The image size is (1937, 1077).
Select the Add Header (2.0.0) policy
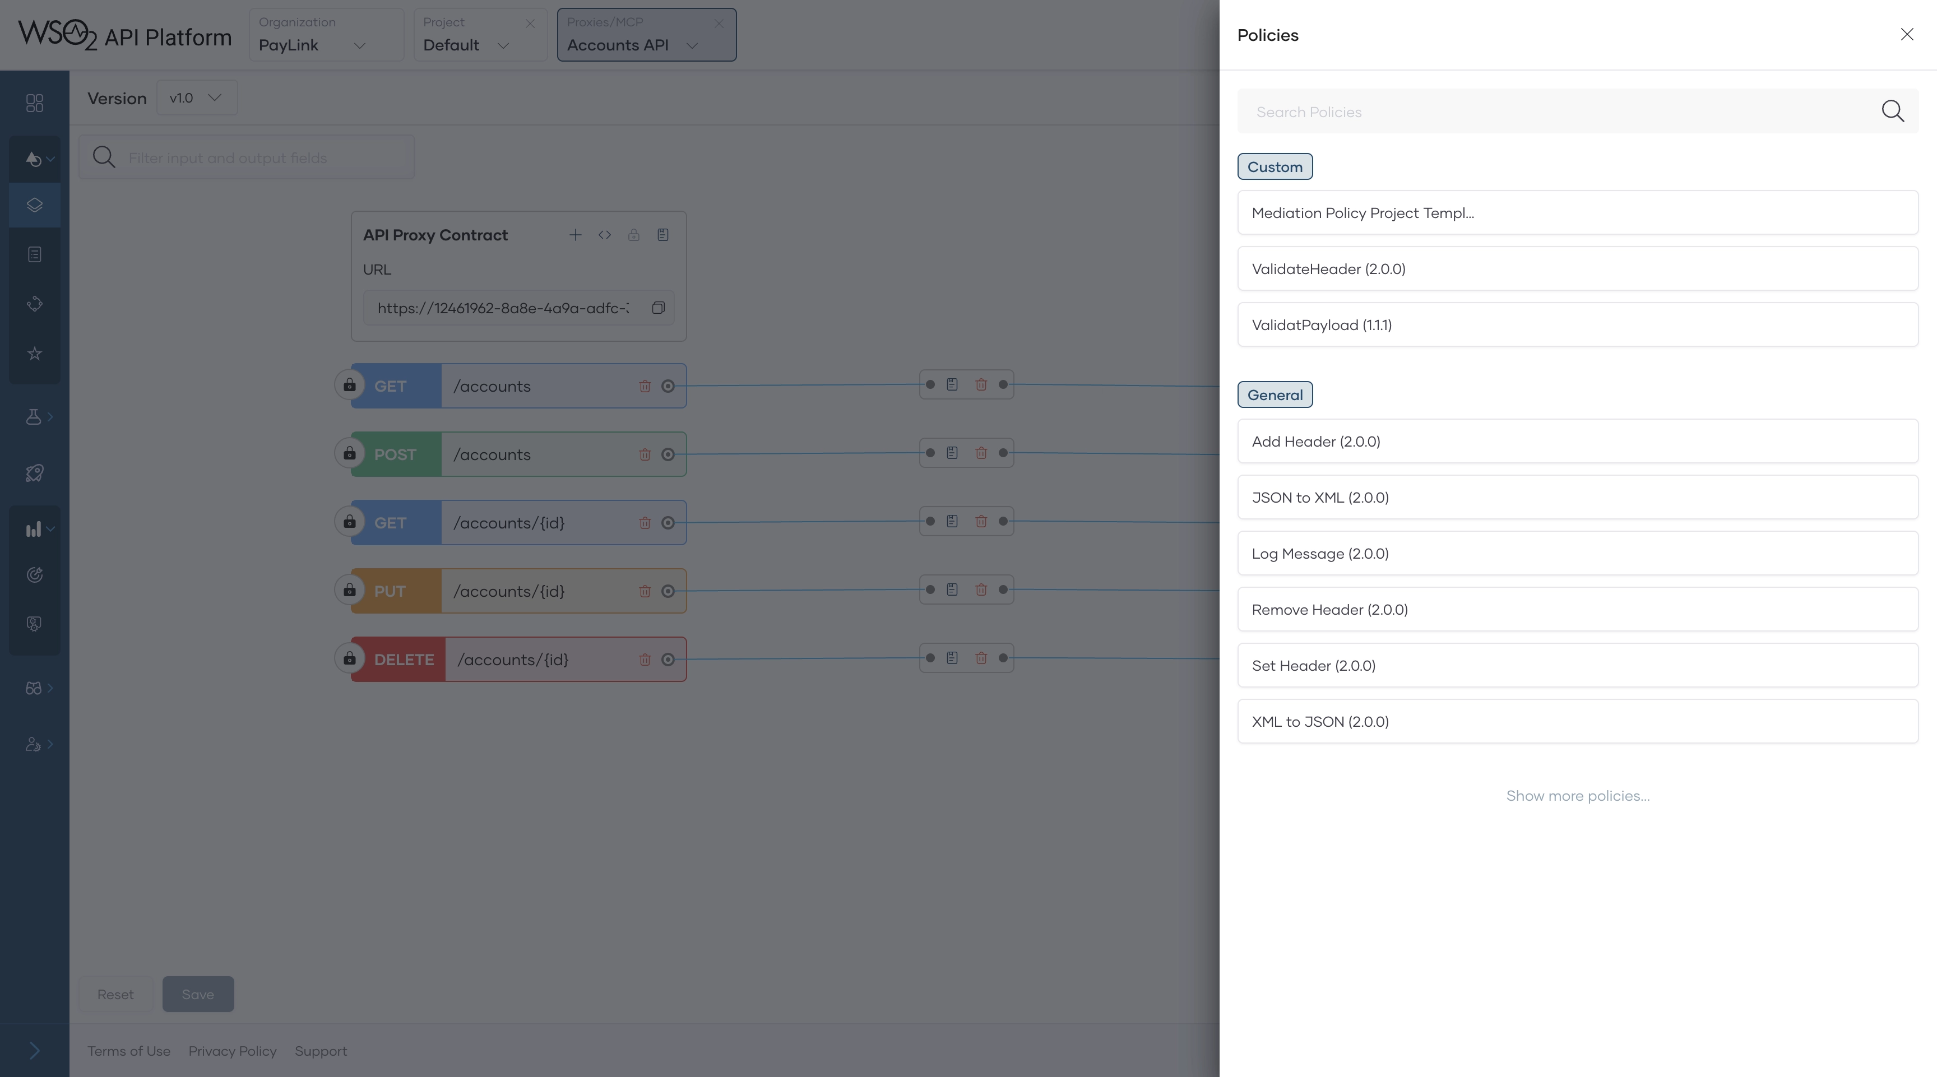[1577, 441]
